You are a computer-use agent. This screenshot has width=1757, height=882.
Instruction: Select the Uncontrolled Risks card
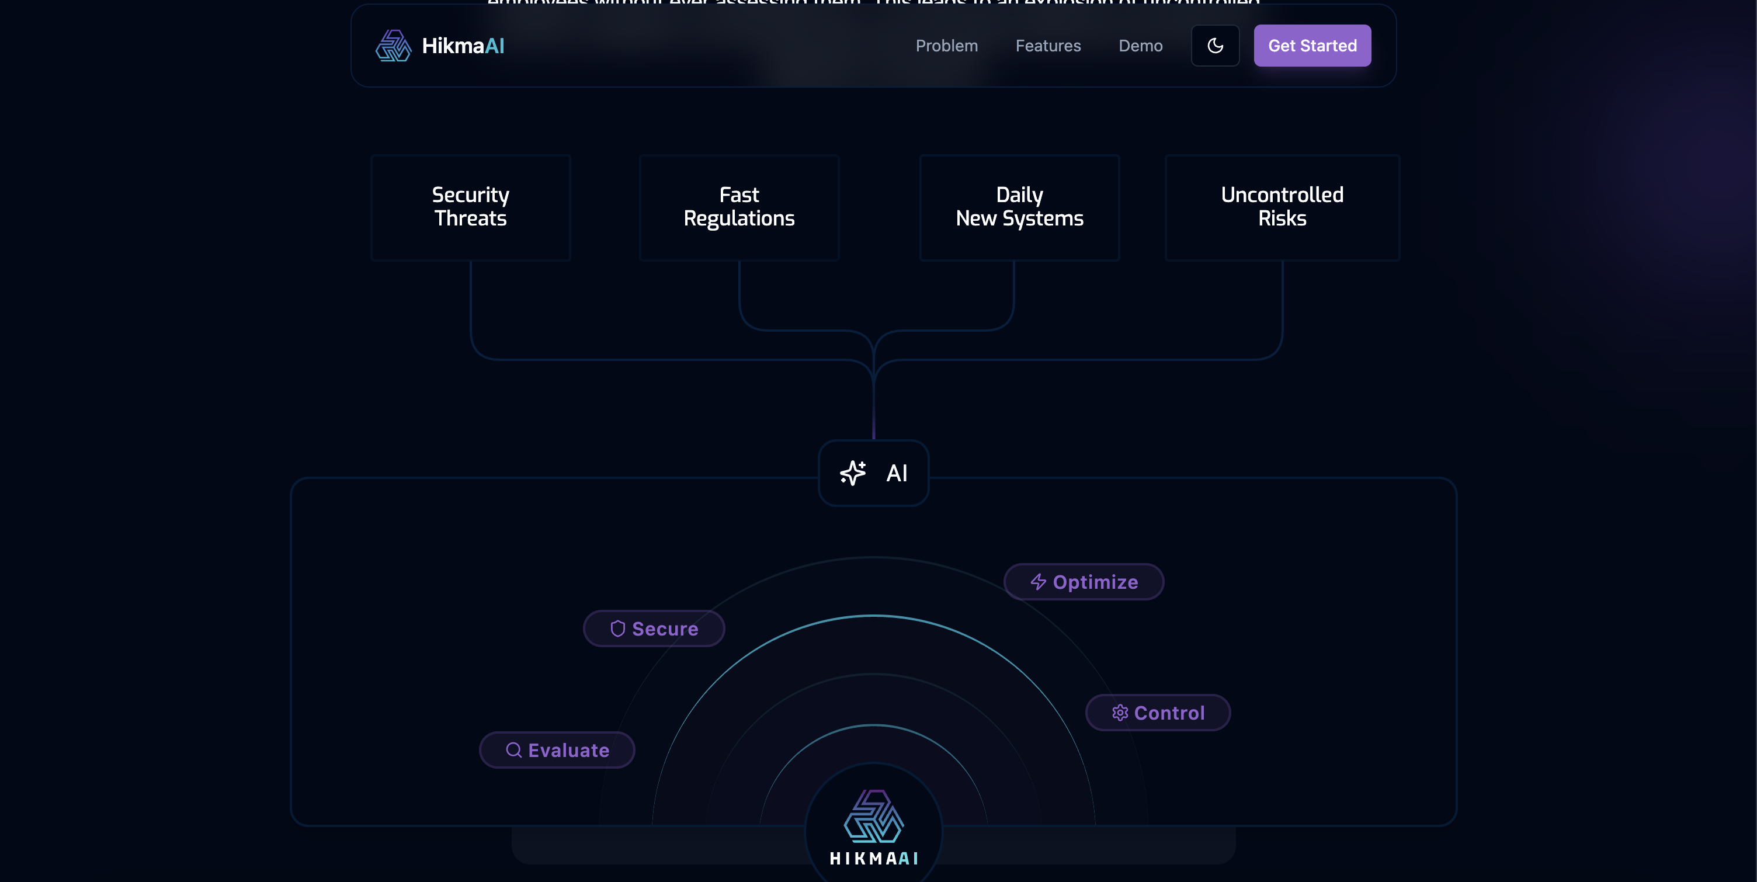click(x=1282, y=207)
